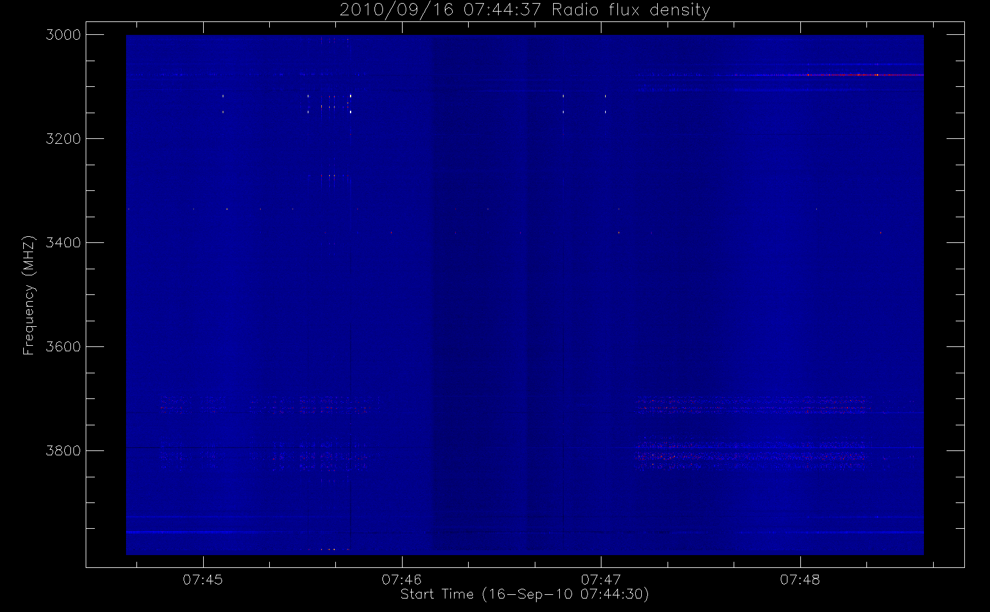The image size is (990, 612).
Task: Click the 07:48 time tick label
Action: tap(800, 580)
